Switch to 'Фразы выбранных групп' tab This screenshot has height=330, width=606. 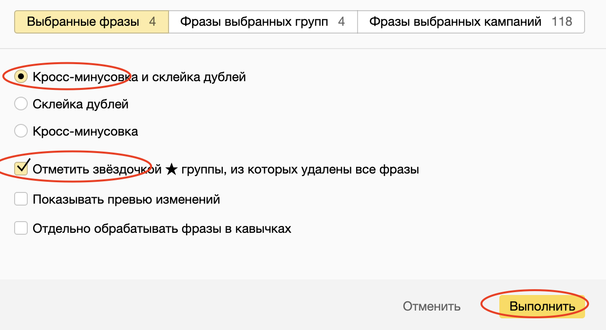pyautogui.click(x=254, y=22)
